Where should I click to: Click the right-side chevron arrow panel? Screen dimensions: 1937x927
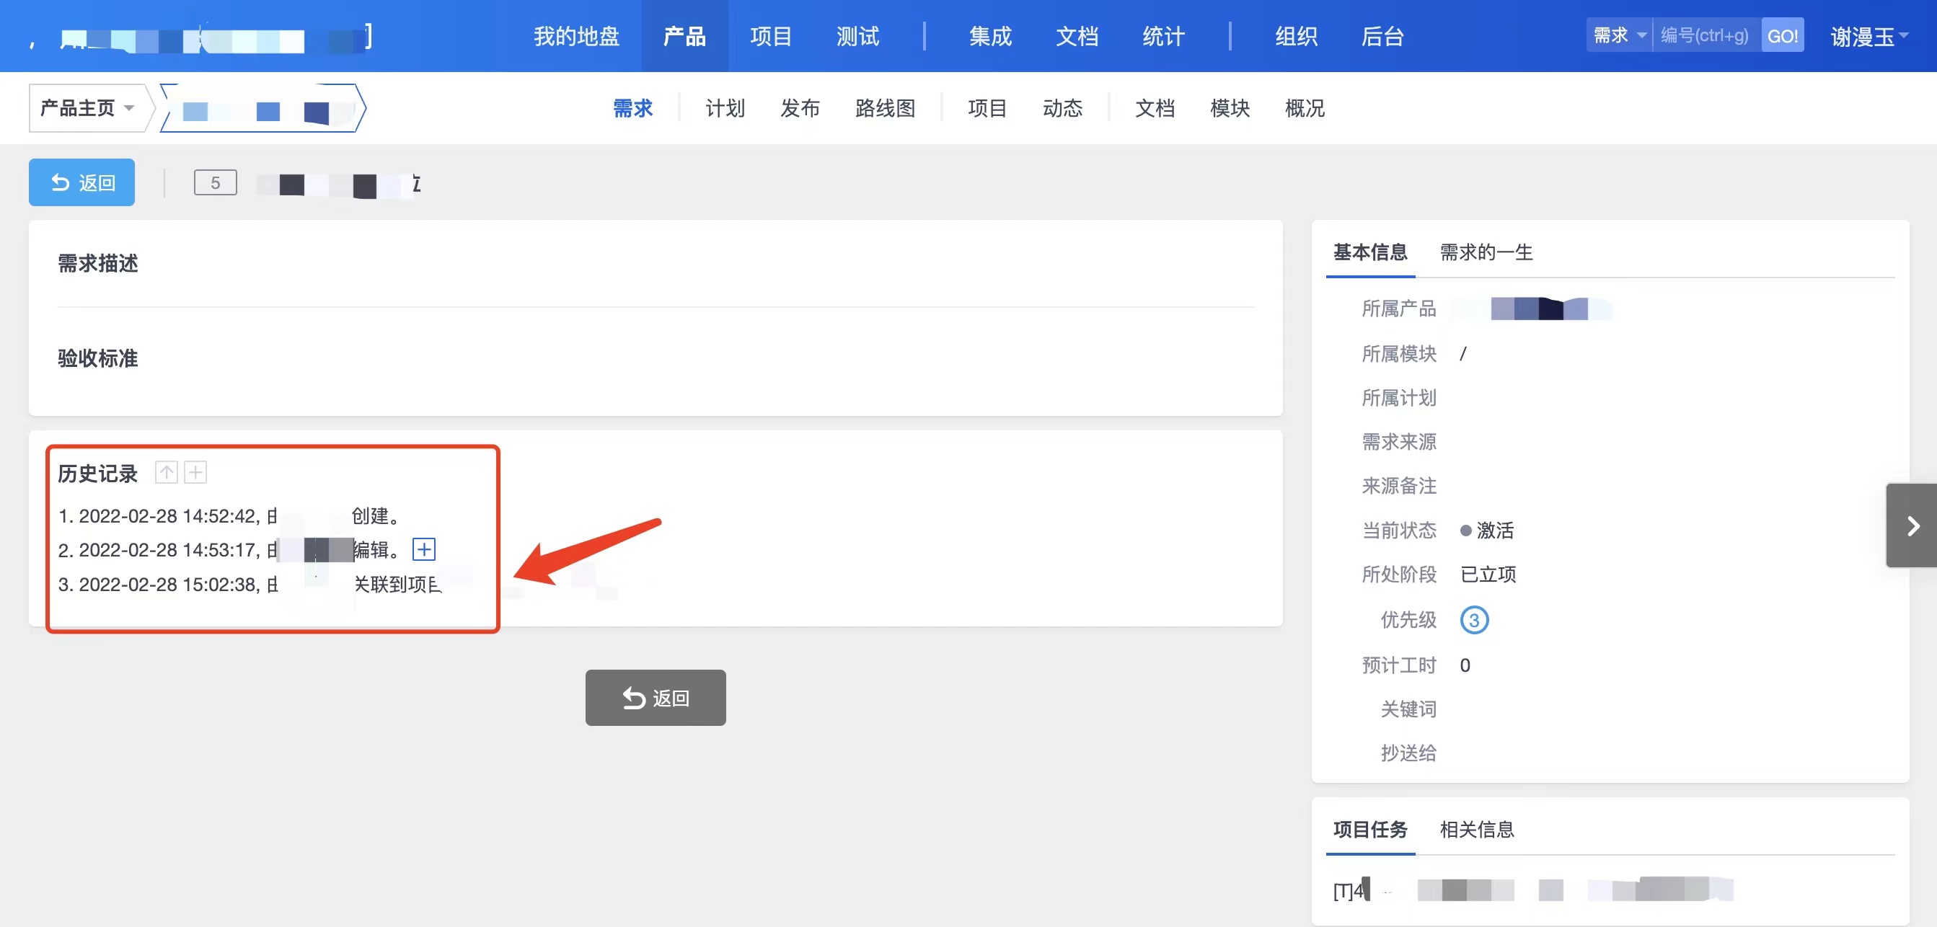[x=1912, y=525]
